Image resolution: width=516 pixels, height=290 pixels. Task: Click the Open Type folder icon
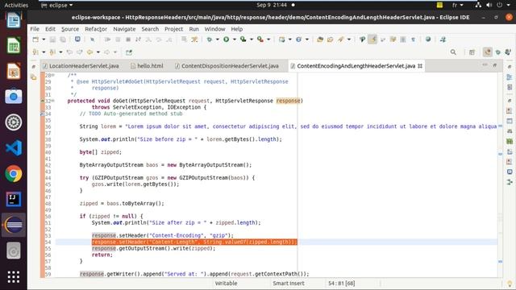320,39
